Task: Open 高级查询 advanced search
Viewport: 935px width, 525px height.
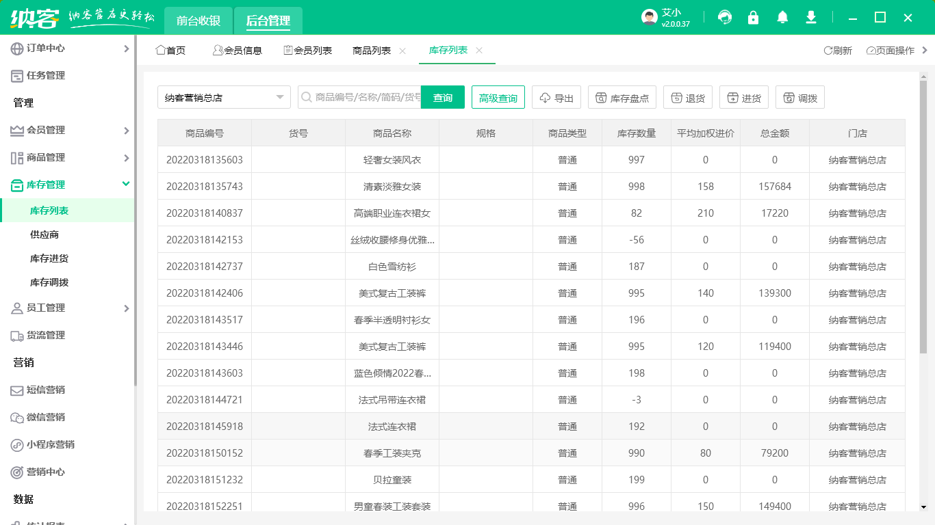Action: click(498, 96)
